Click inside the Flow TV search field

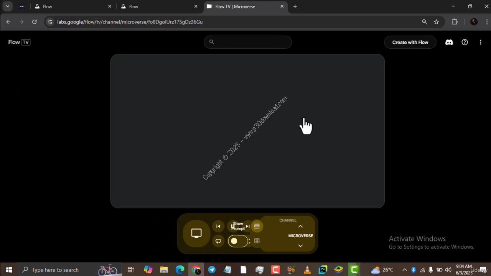click(x=248, y=42)
